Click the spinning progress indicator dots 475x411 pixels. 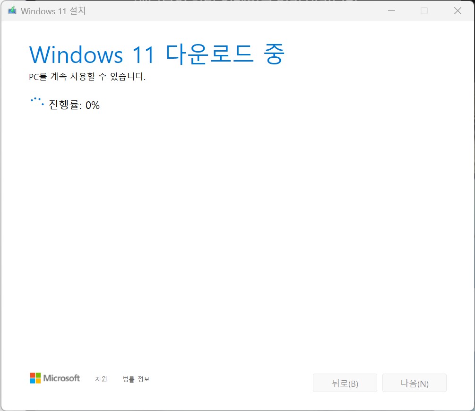coord(37,102)
